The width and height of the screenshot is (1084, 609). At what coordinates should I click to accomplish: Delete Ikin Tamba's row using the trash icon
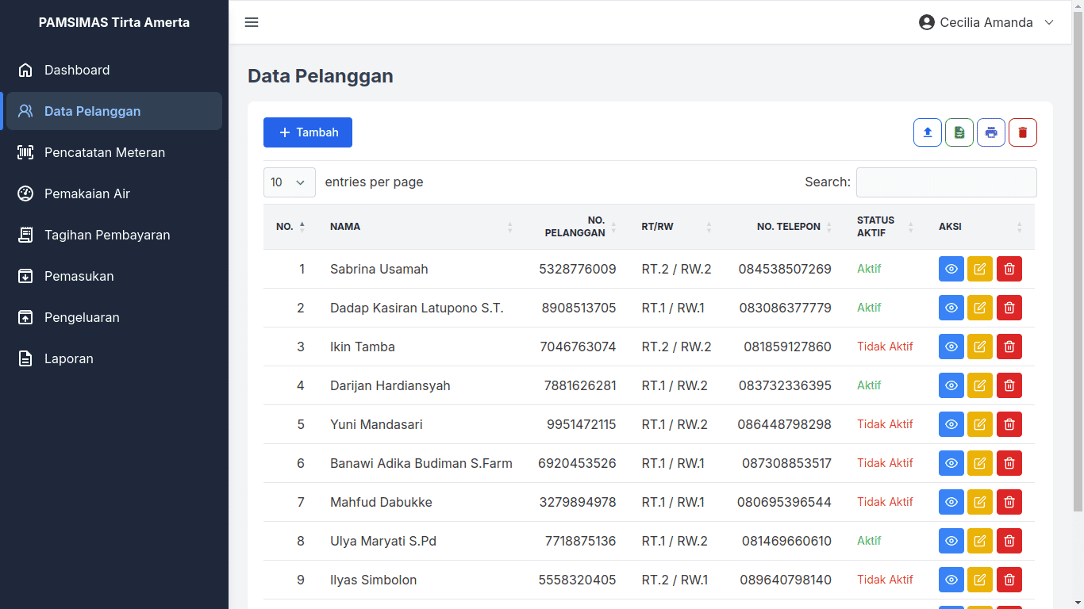pyautogui.click(x=1009, y=347)
